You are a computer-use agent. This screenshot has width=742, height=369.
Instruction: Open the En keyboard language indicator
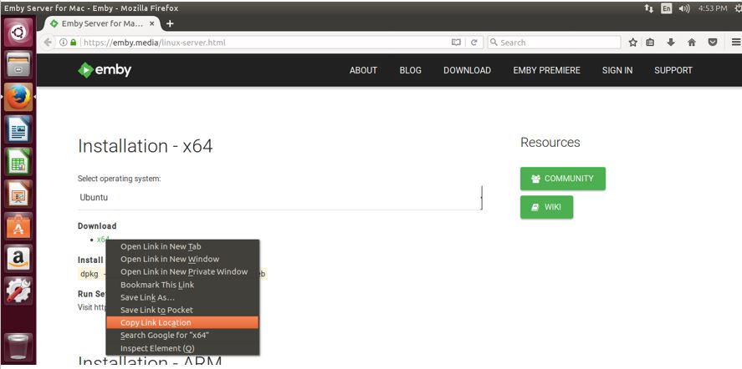[666, 8]
